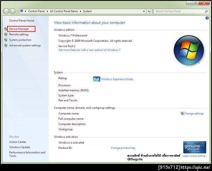Click the Refresh button beside address bar
Viewport: 212px width, 171px height.
149,11
